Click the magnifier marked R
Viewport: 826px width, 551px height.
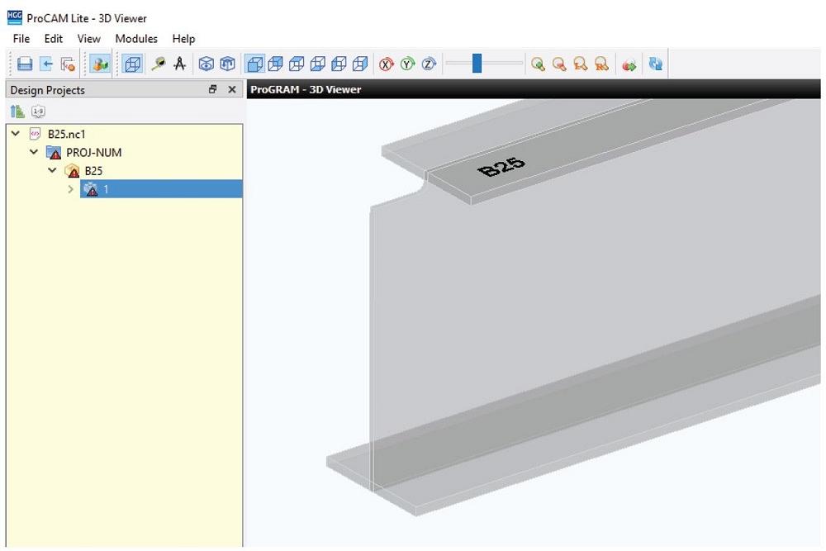click(601, 64)
